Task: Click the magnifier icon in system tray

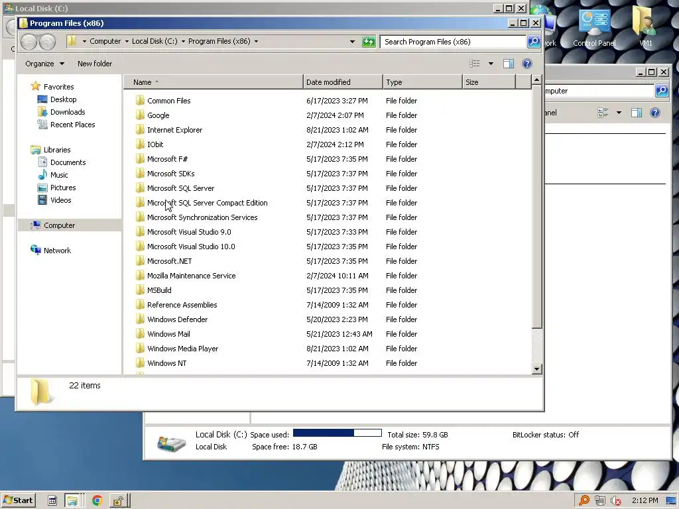Action: click(584, 500)
